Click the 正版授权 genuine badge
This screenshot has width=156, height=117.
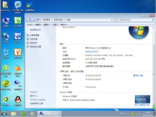142,99
